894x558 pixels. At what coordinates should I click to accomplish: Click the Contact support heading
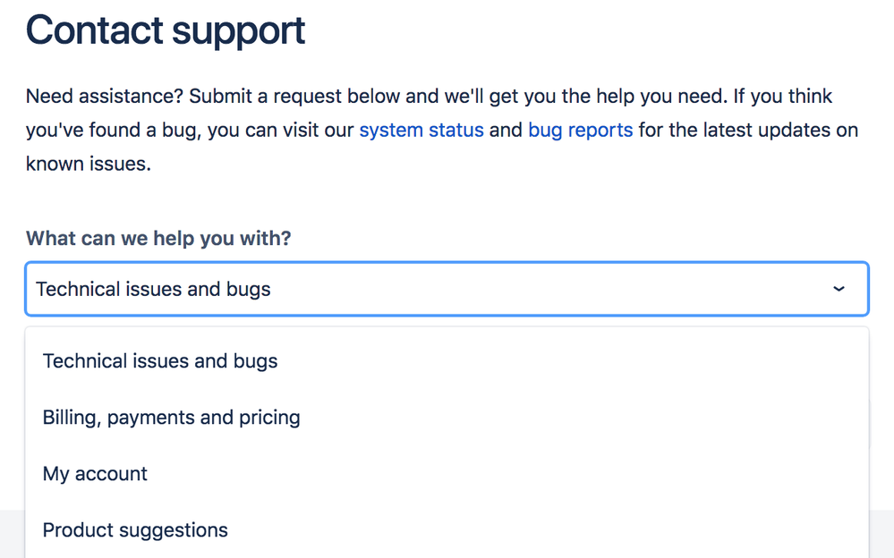tap(166, 30)
